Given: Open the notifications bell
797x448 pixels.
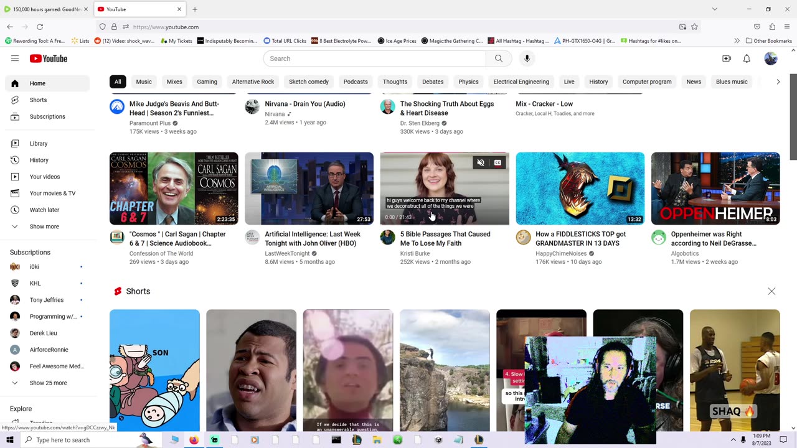Looking at the screenshot, I should [x=747, y=58].
